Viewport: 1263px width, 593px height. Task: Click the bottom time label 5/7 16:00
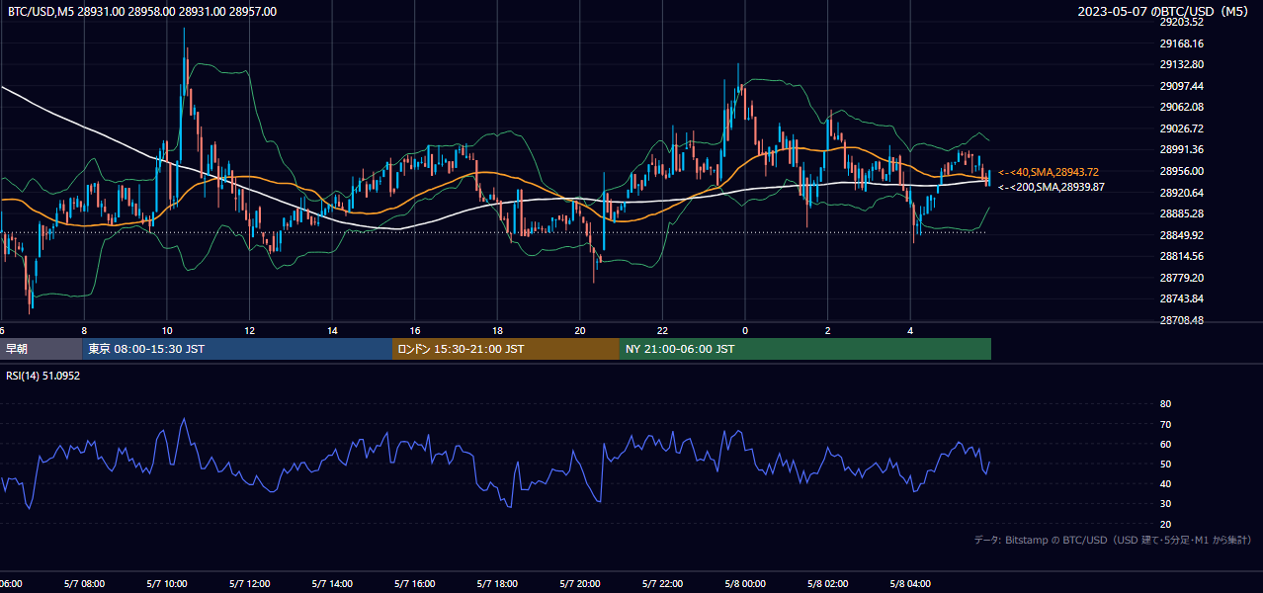(x=415, y=584)
